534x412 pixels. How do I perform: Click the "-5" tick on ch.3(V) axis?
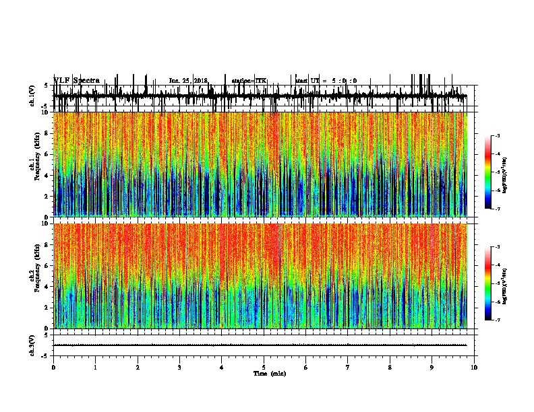(x=46, y=356)
